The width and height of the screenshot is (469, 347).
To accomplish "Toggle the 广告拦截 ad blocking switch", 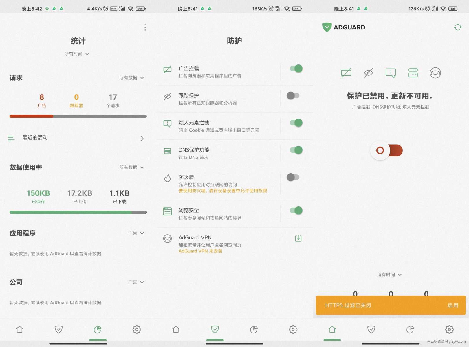I will 296,69.
